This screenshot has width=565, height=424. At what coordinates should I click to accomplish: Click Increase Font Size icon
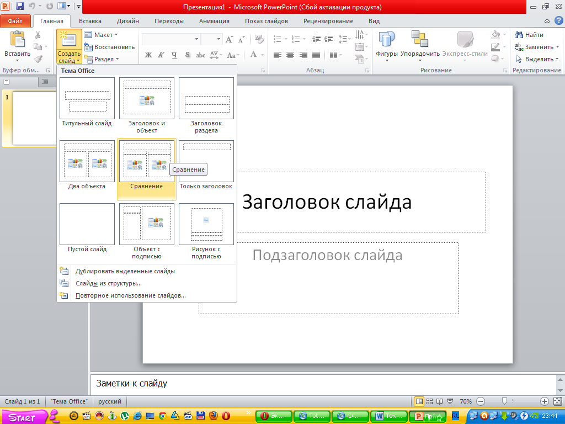pyautogui.click(x=229, y=39)
